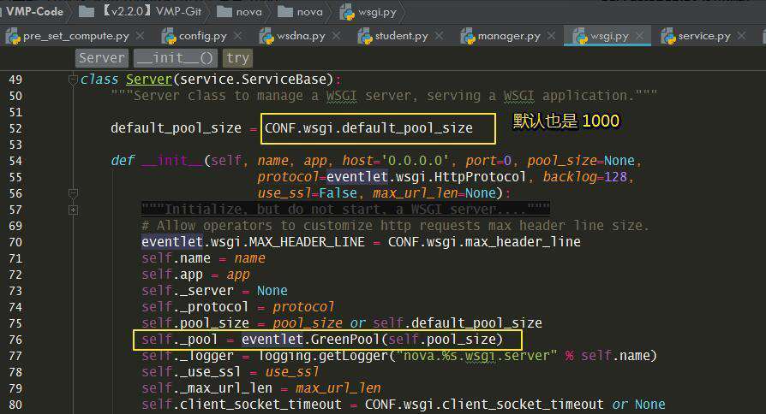Open the 【v2.2.0】VMP-Git breadcrumb folder
Viewport: 766px width, 414px height.
click(x=152, y=11)
